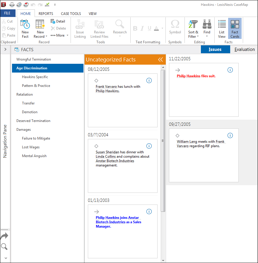
Task: Click info icon on Frank Varvaro lunch card
Action: [149, 80]
